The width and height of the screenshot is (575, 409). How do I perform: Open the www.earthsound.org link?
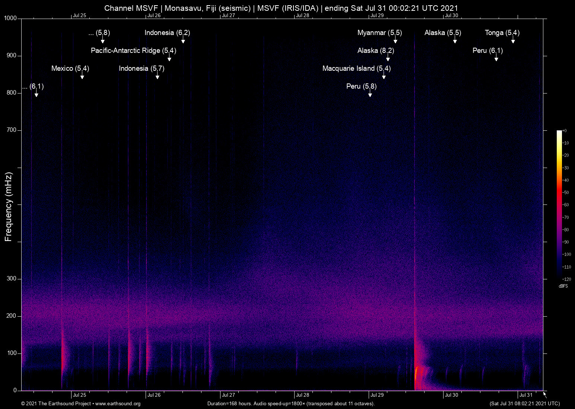click(x=118, y=404)
